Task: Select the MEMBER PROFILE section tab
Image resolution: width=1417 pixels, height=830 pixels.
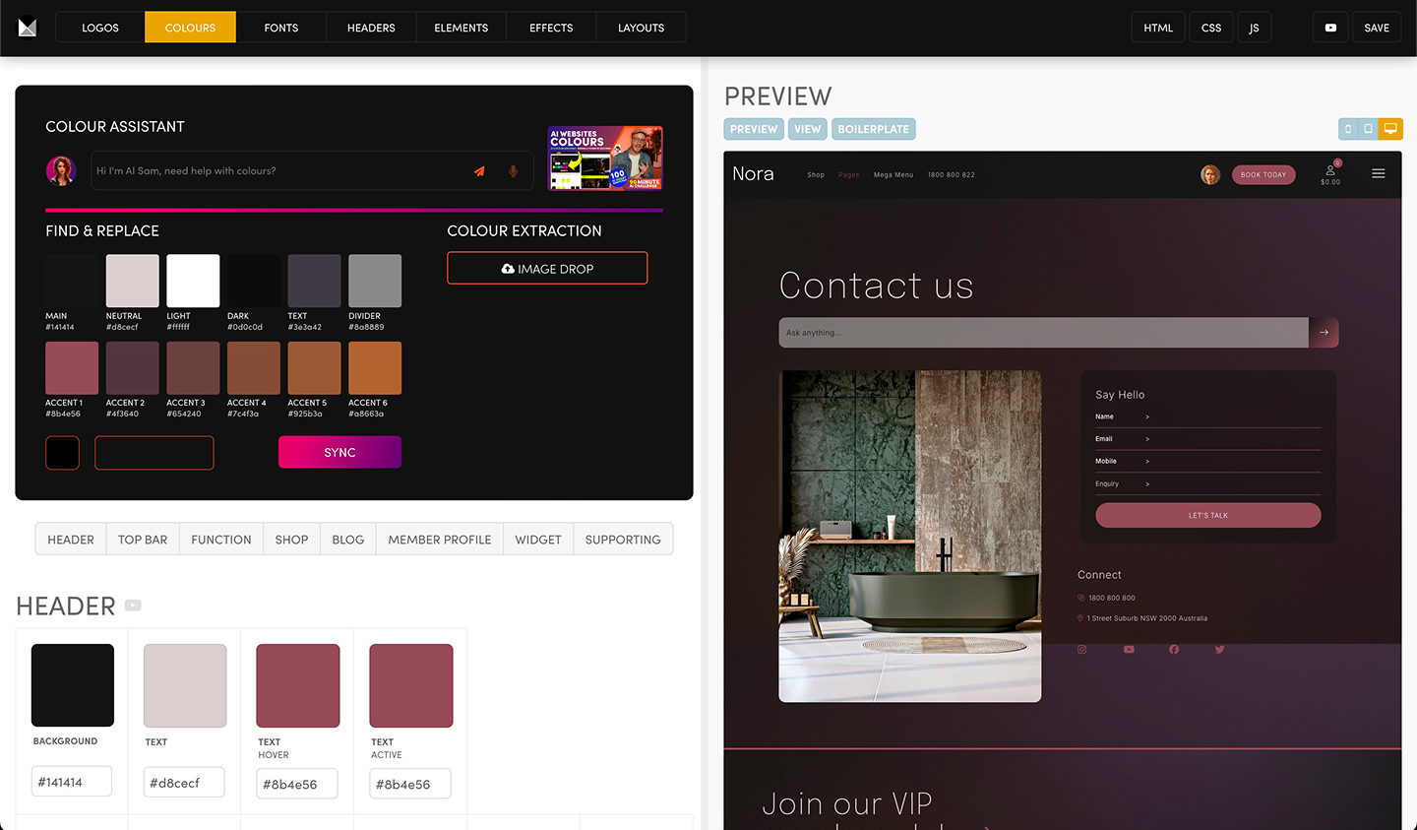Action: [439, 540]
